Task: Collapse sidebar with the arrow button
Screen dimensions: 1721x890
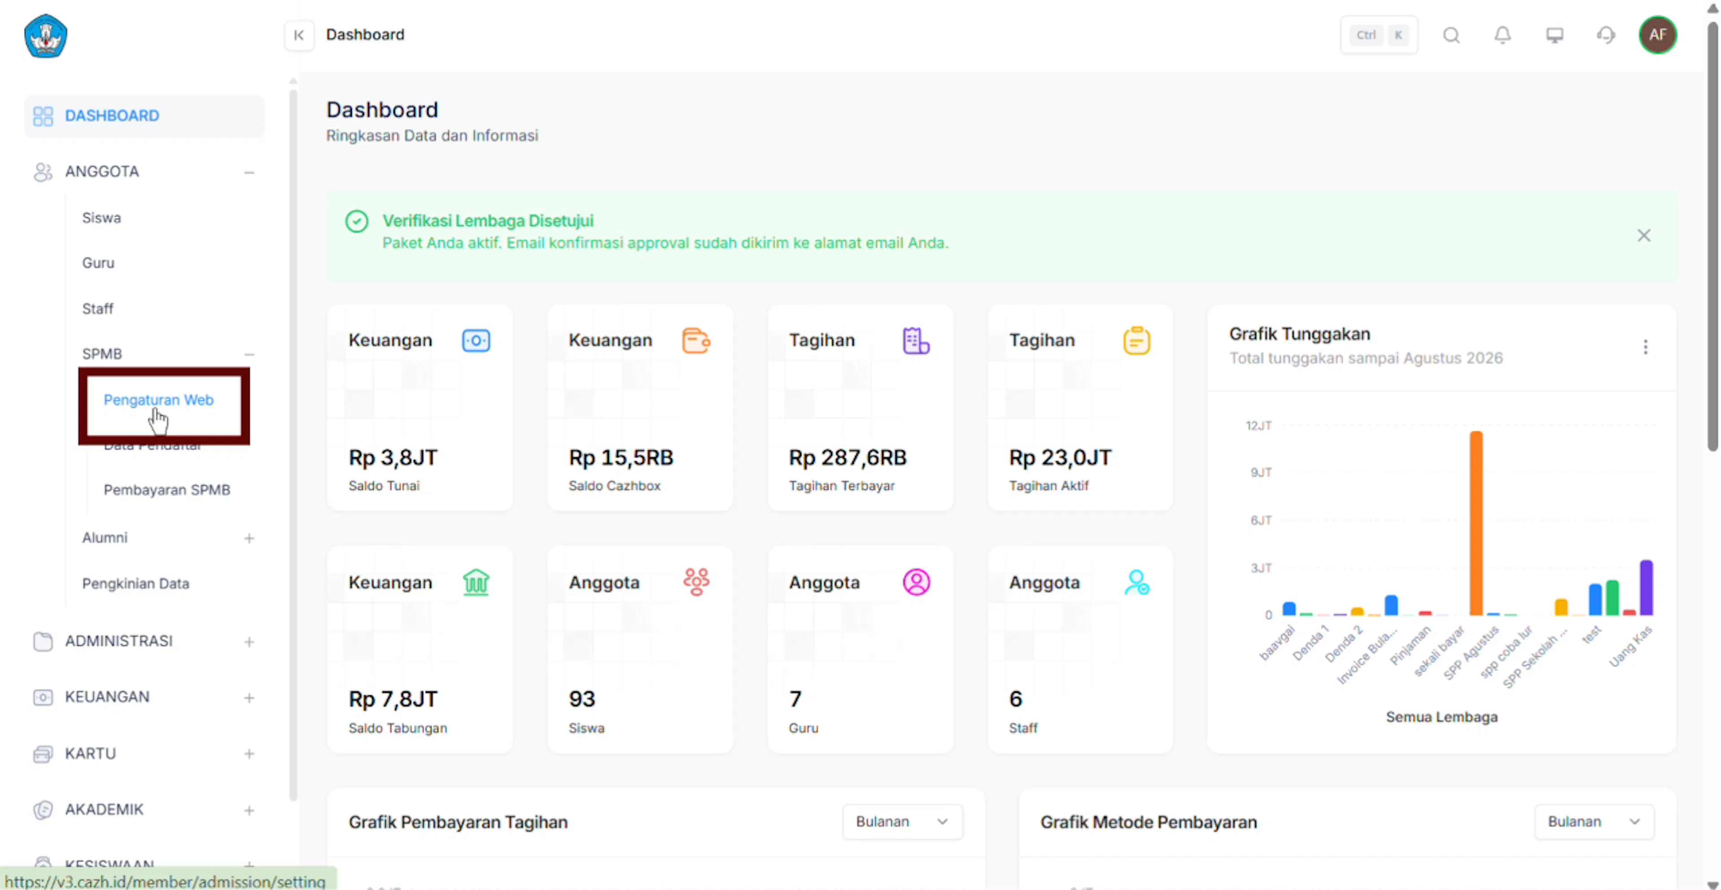Action: point(298,35)
